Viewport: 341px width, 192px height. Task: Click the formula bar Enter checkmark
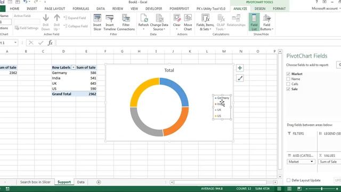tap(40, 43)
